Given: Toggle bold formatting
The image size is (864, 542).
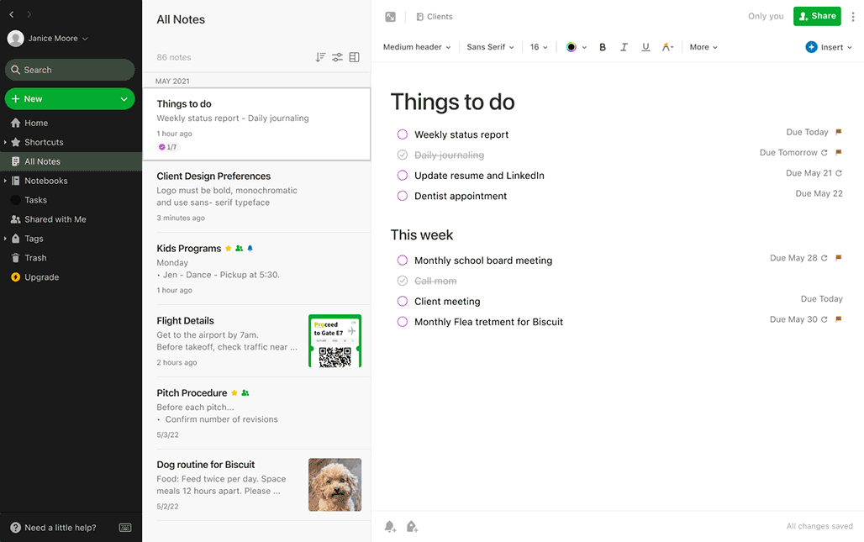Looking at the screenshot, I should point(602,46).
